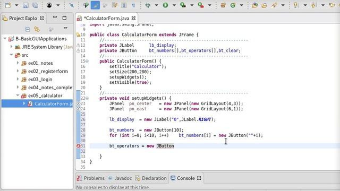The image size is (340, 191).
Task: Collapse the B-BasicGUIApplications project node
Action: pos(5,39)
